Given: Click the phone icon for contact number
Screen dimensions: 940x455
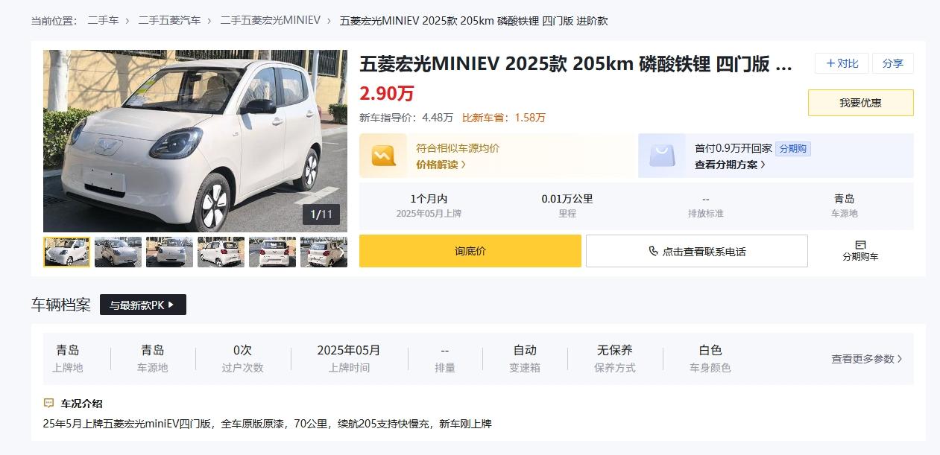Looking at the screenshot, I should (653, 252).
